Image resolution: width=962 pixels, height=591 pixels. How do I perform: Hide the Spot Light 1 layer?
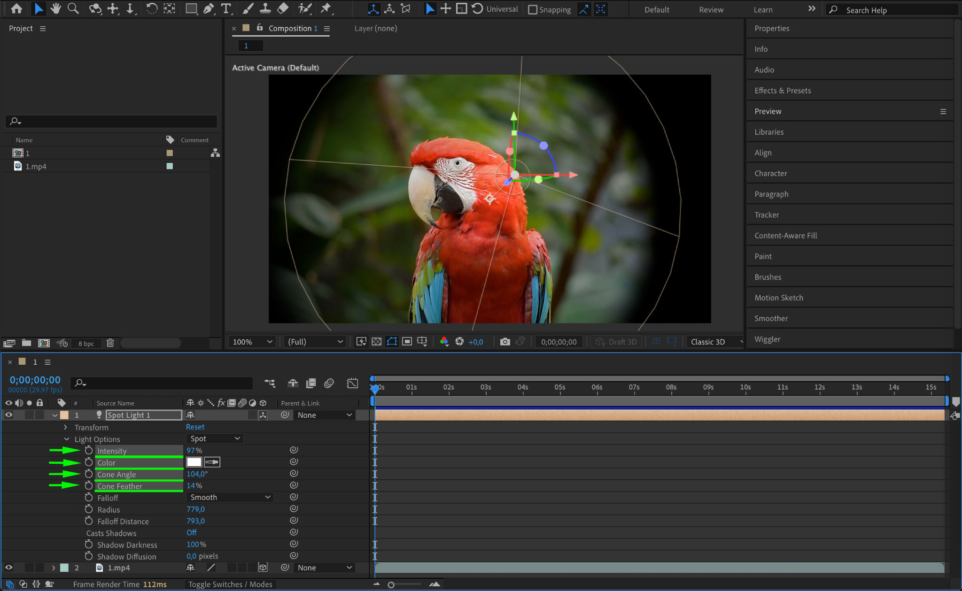click(x=8, y=415)
